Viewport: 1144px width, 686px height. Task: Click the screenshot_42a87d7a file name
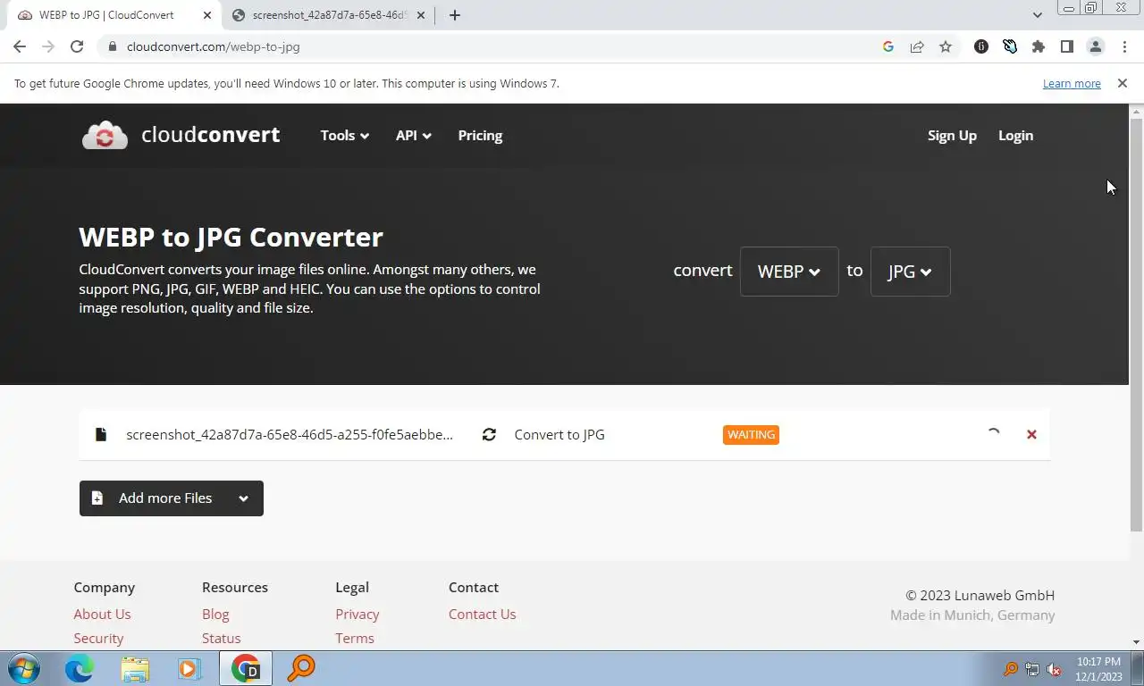point(290,435)
